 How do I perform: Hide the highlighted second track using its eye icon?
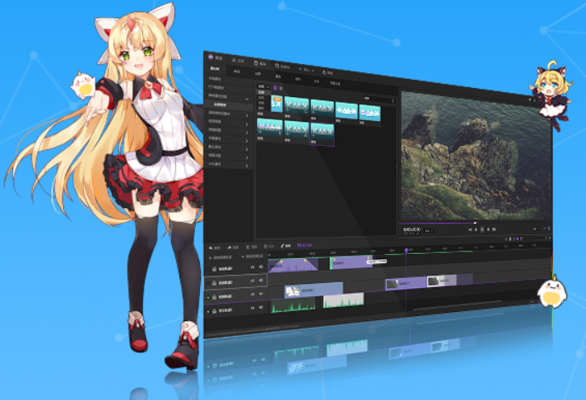[252, 280]
